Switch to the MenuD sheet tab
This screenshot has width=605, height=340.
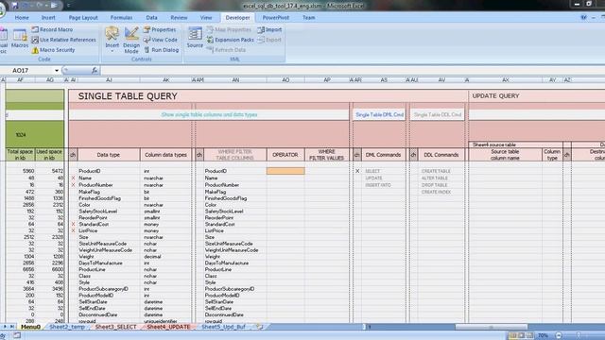[x=30, y=327]
